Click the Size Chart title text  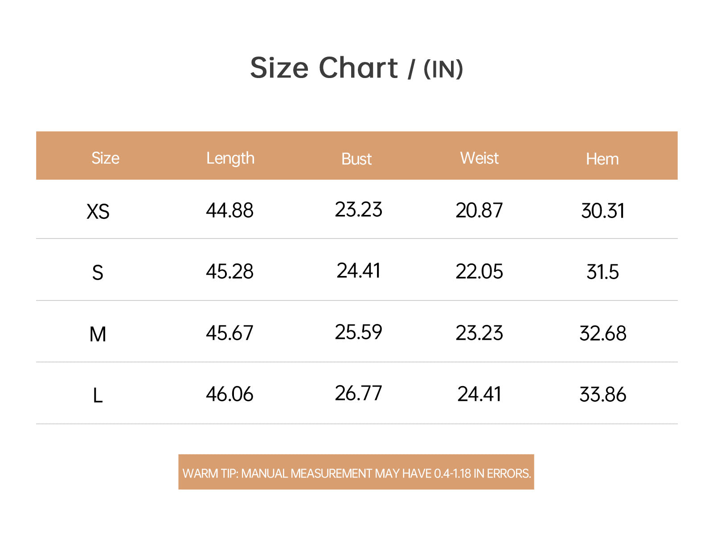click(x=324, y=68)
